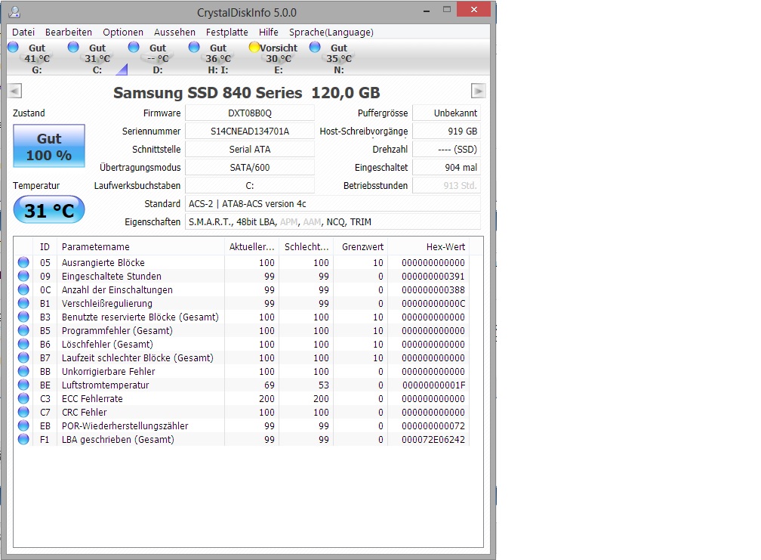Click status icon of row F1
The width and height of the screenshot is (761, 560).
tap(23, 439)
